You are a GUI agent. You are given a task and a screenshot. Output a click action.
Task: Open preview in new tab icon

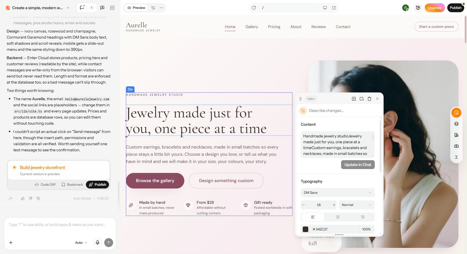click(334, 8)
